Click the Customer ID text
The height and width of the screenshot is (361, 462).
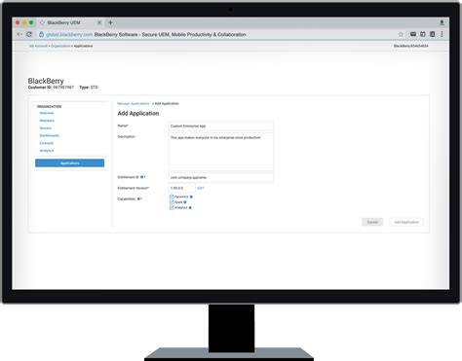click(x=51, y=88)
